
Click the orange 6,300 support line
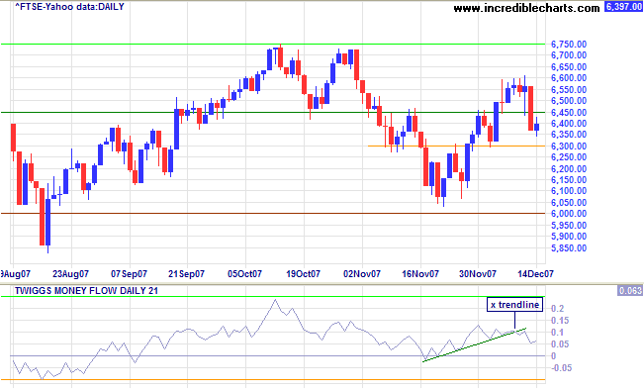(456, 146)
